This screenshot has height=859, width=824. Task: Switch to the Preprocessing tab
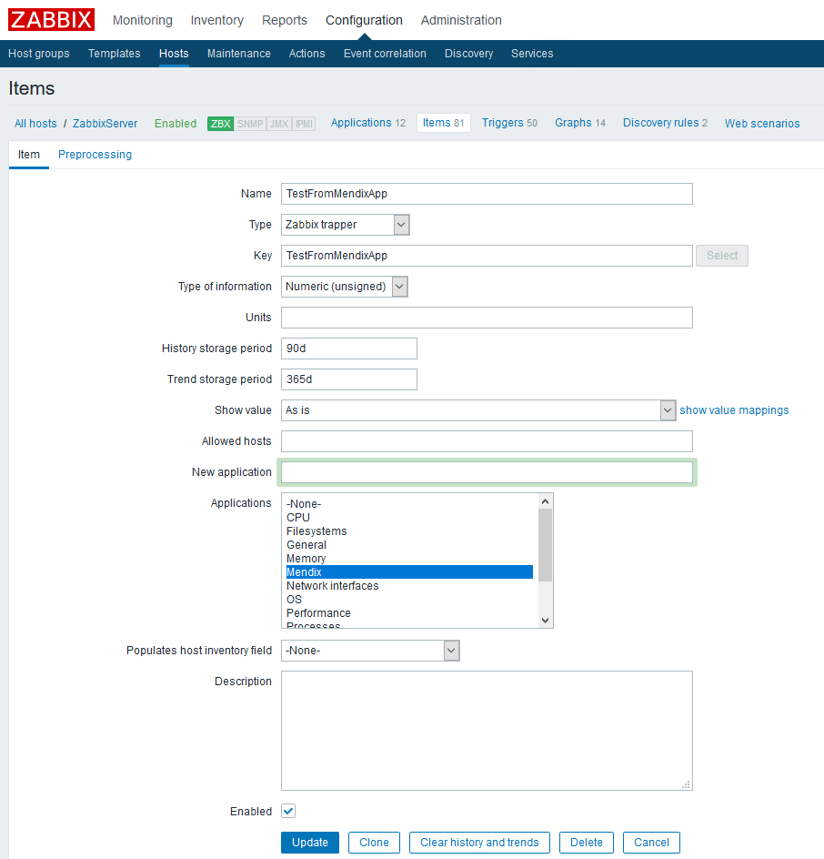click(x=95, y=155)
